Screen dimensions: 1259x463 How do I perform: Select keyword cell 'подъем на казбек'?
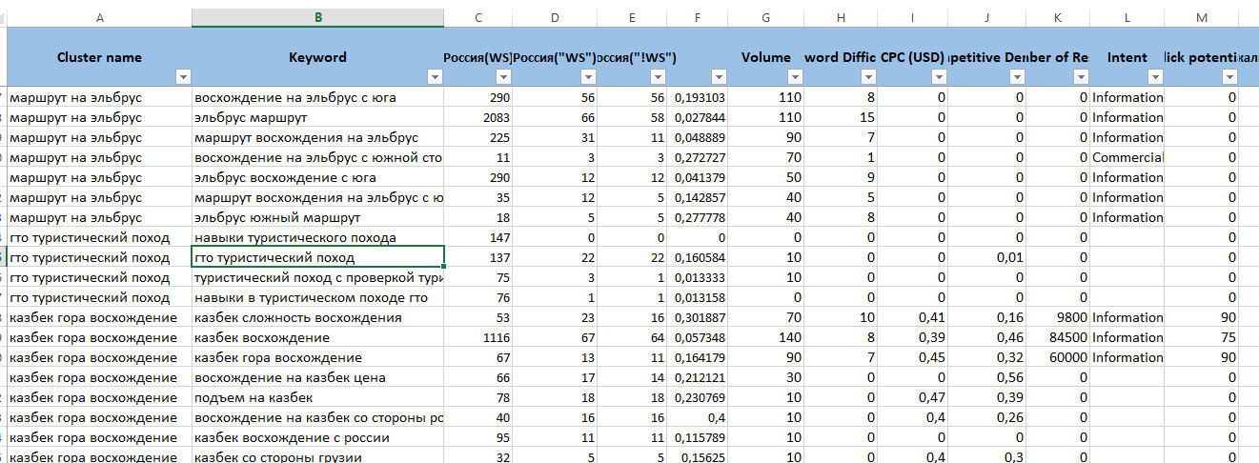317,397
